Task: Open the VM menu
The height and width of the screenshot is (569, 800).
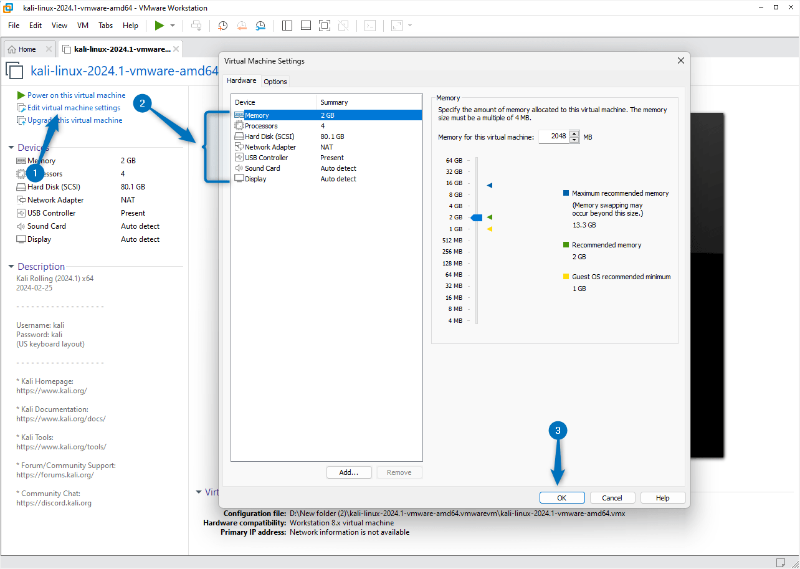Action: click(x=82, y=26)
